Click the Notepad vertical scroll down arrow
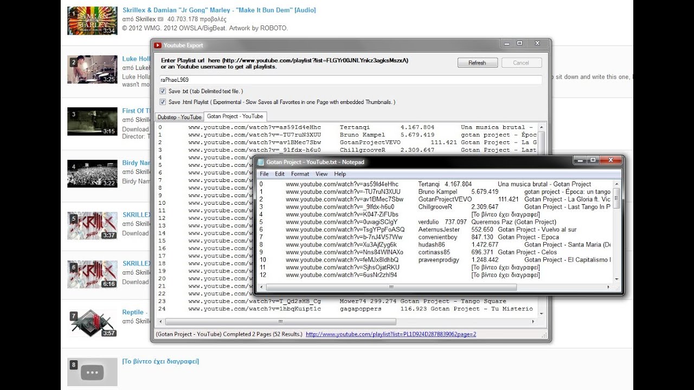 pyautogui.click(x=617, y=279)
